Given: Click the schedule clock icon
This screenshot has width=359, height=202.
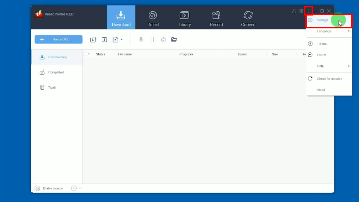Looking at the screenshot, I should [x=74, y=188].
